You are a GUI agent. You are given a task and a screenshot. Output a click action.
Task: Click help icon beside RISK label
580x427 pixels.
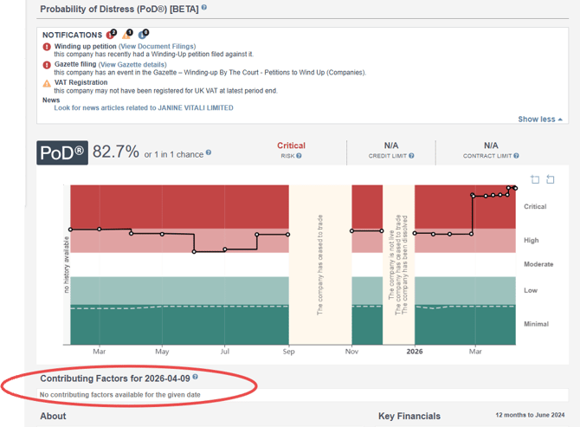(x=300, y=156)
